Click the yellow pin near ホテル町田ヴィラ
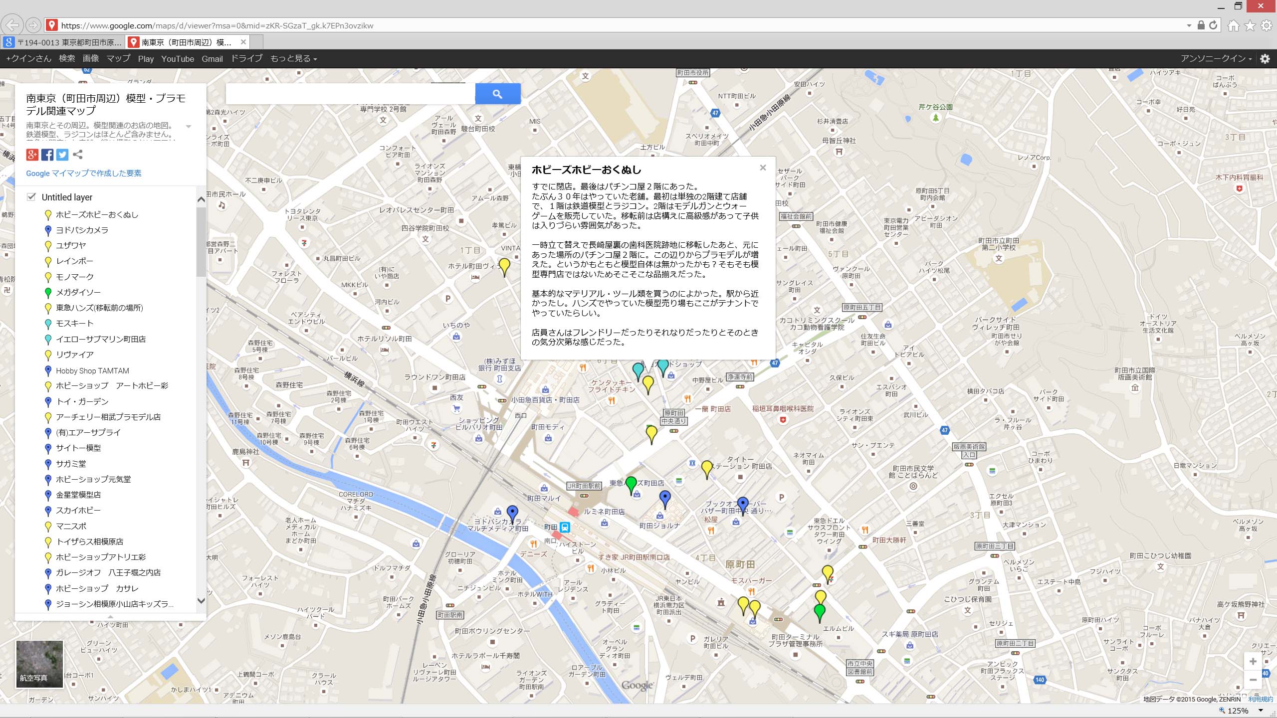Image resolution: width=1277 pixels, height=718 pixels. (504, 267)
